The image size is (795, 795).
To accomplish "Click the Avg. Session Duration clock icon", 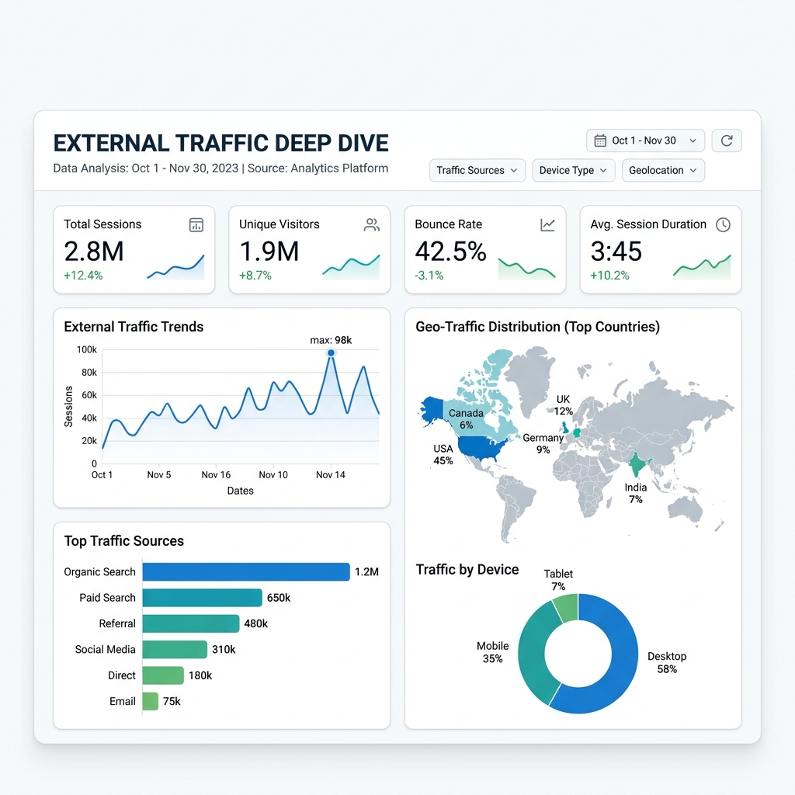I will pos(723,224).
